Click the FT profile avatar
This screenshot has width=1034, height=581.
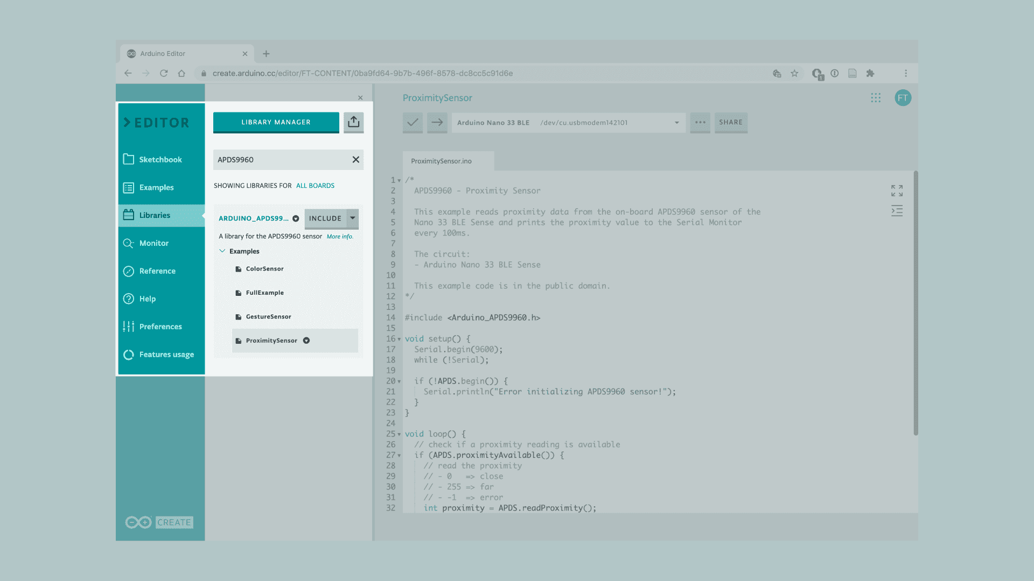click(x=903, y=98)
